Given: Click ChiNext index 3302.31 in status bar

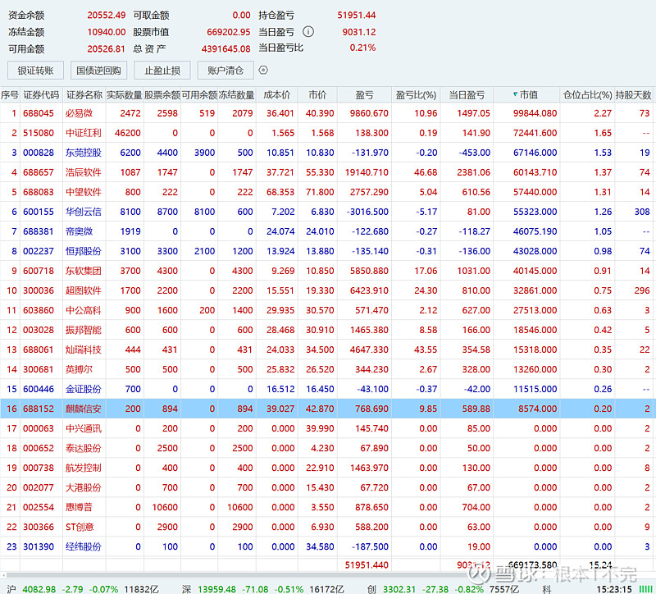Looking at the screenshot, I should pyautogui.click(x=399, y=589).
